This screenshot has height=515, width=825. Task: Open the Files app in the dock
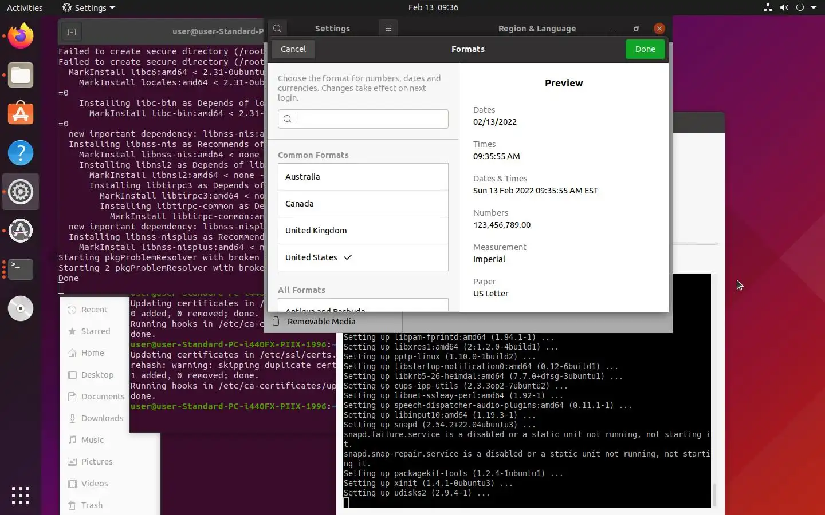pyautogui.click(x=21, y=75)
